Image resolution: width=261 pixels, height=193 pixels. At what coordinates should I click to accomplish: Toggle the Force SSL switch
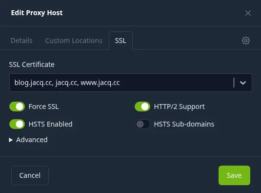coord(17,107)
